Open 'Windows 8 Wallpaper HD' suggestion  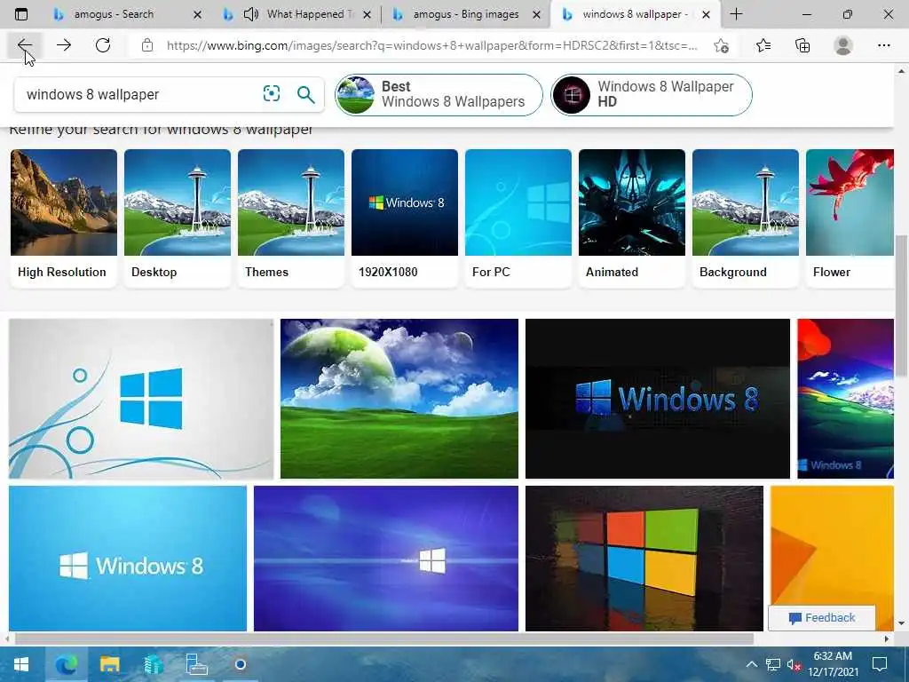[651, 94]
